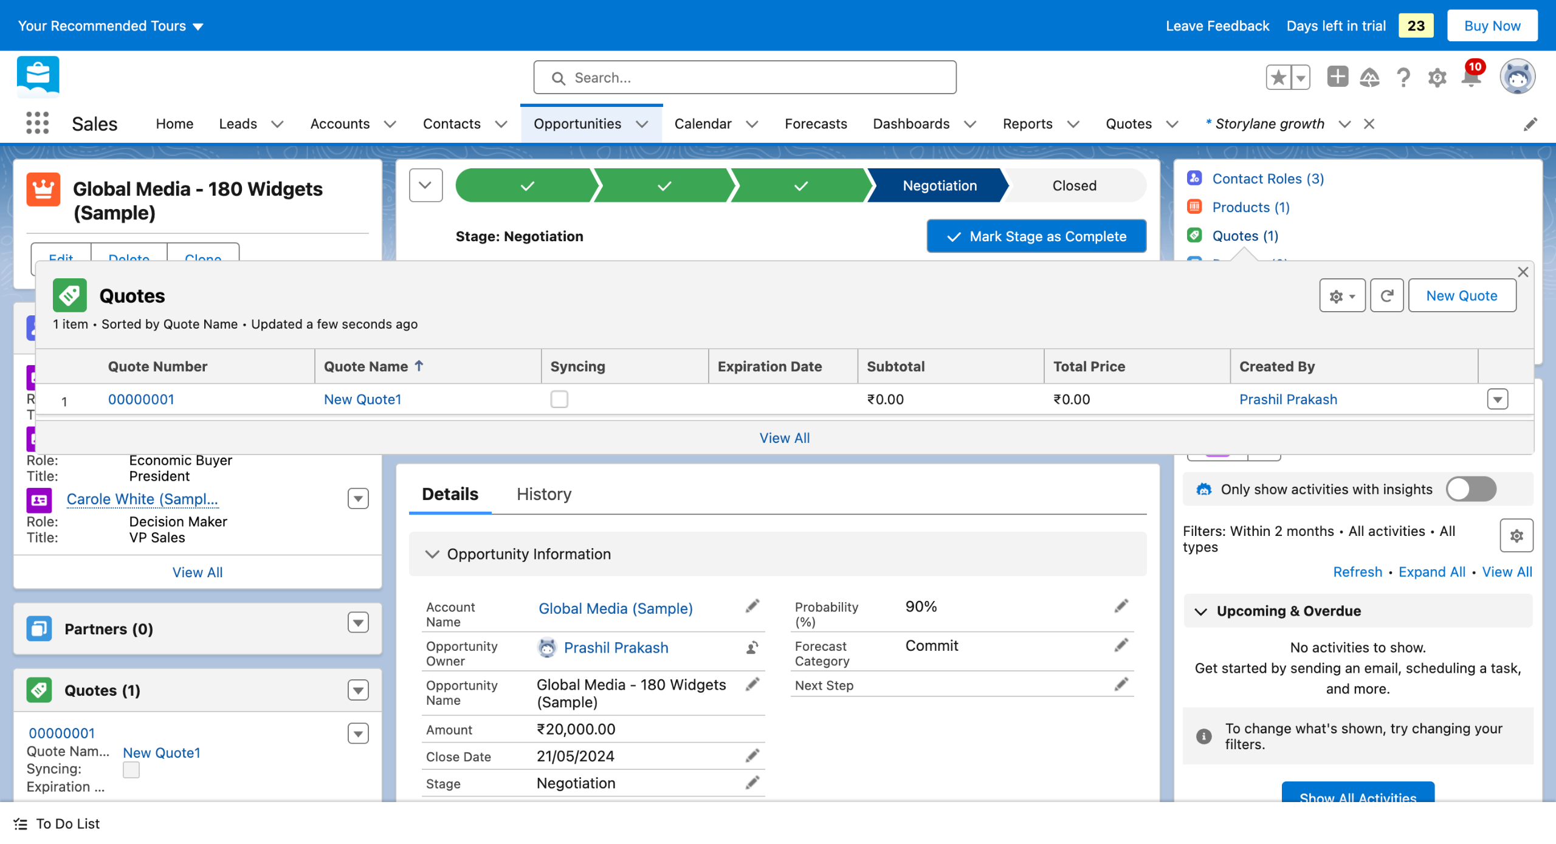Screen dimensions: 1556x844
Task: Click the Global Actions plus icon
Action: [x=1337, y=77]
